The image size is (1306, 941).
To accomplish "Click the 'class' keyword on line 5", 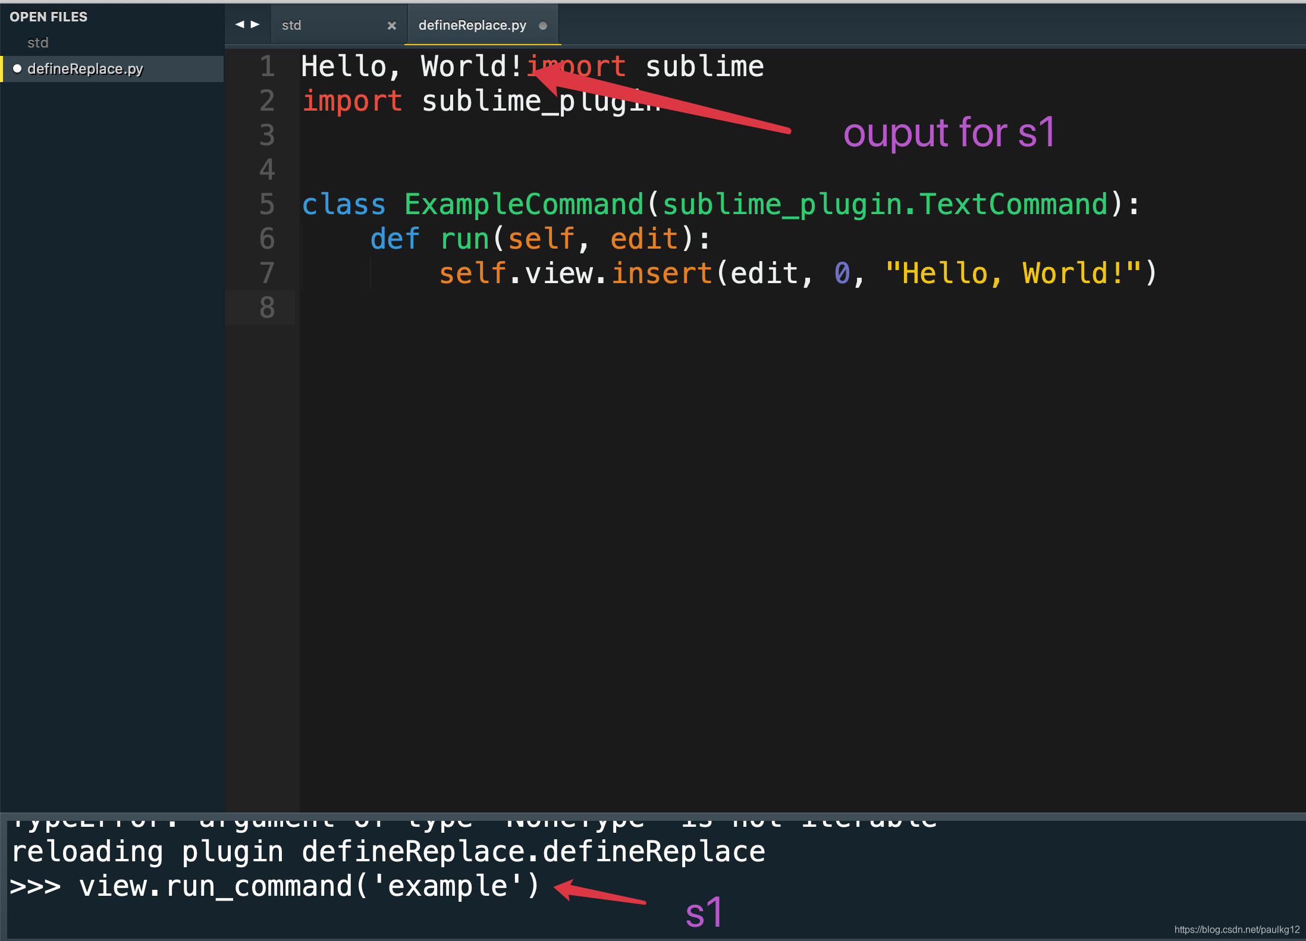I will coord(344,204).
